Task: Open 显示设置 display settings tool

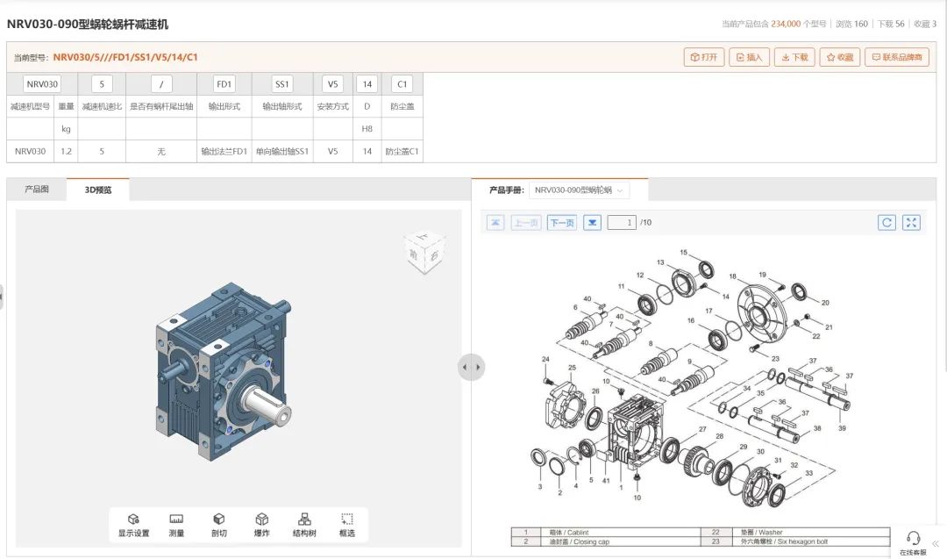Action: 133,525
